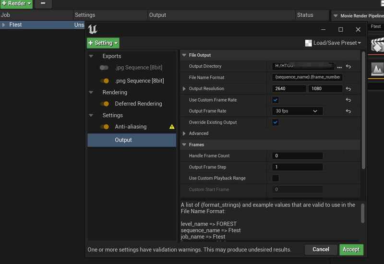Viewport: 384px width, 264px height.
Task: Reset Output Resolution using revert arrow
Action: pos(348,89)
